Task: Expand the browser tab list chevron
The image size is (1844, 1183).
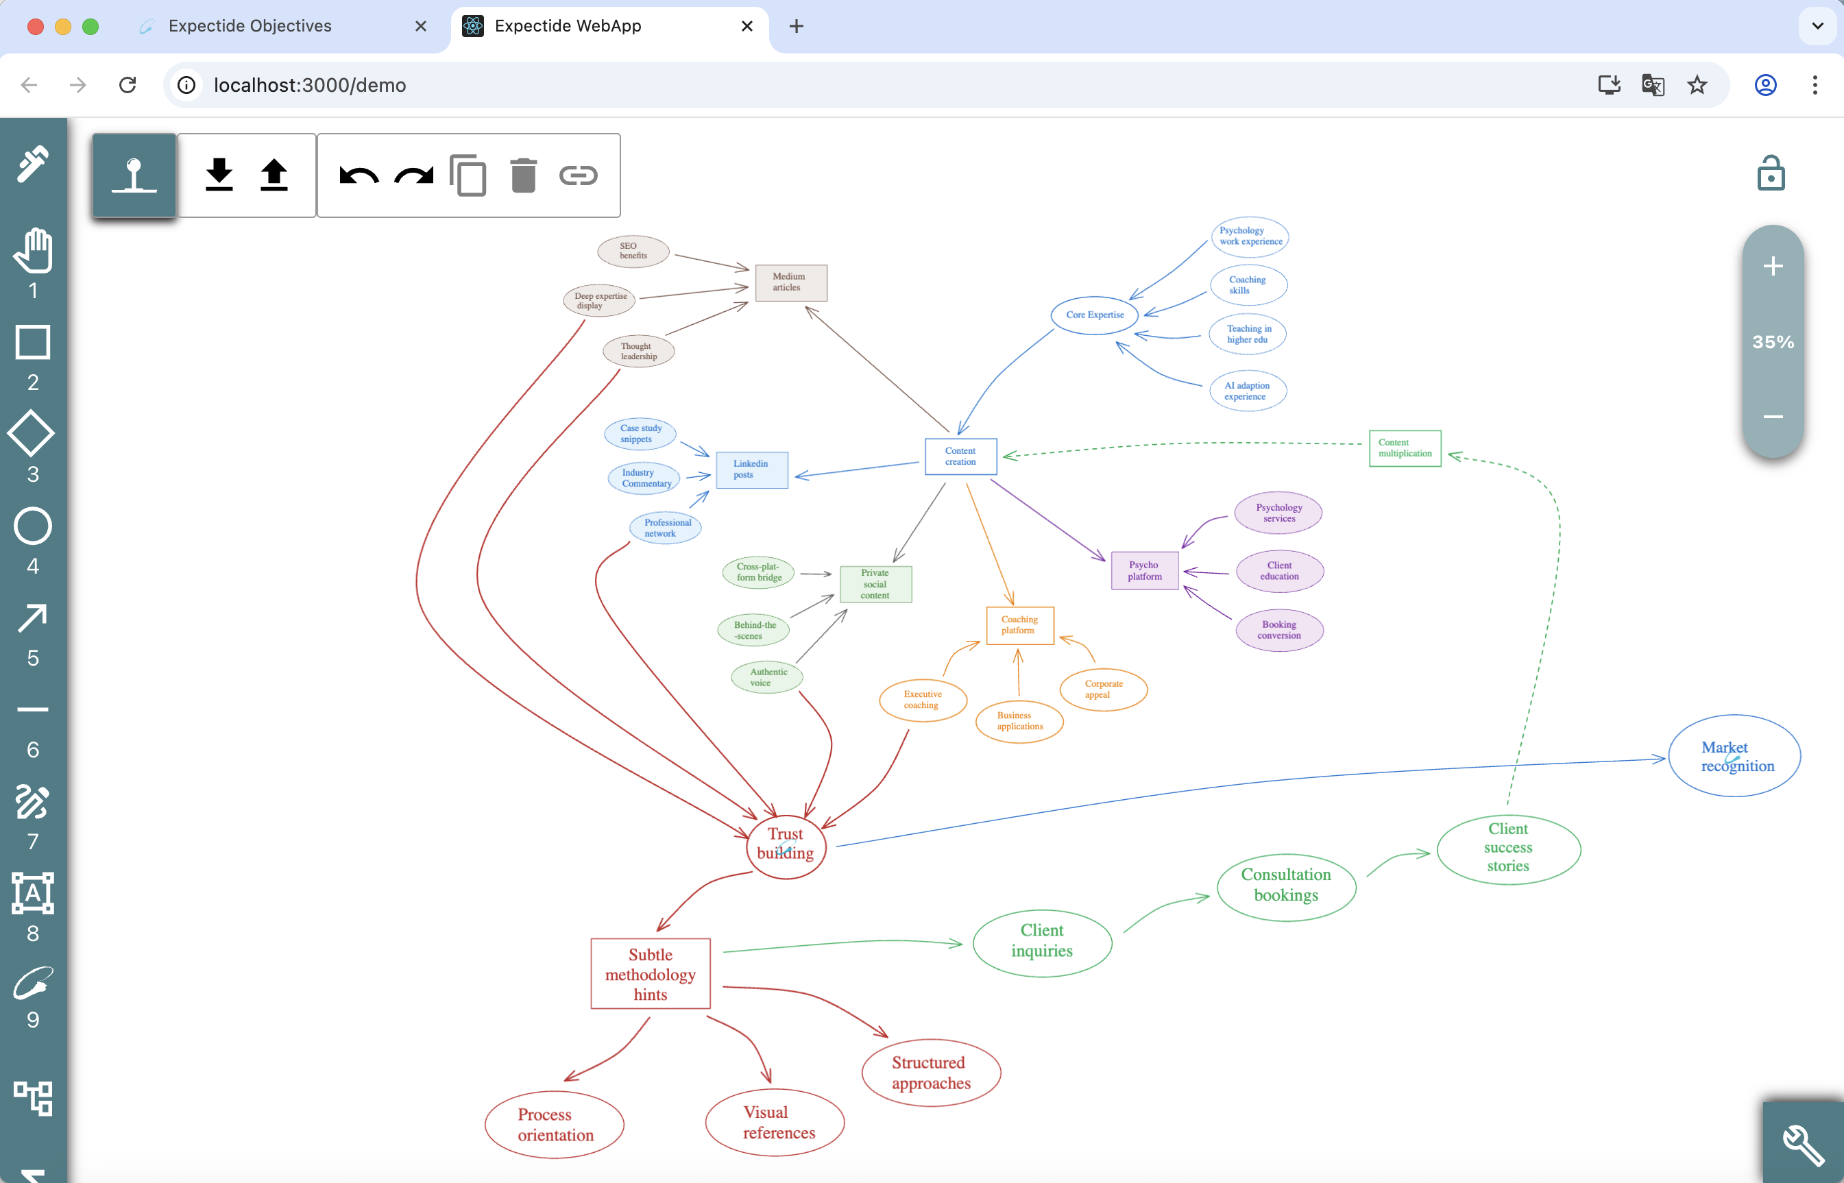Action: [1817, 26]
